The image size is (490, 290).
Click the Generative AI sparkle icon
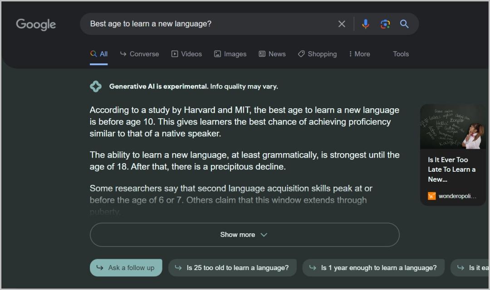(96, 86)
